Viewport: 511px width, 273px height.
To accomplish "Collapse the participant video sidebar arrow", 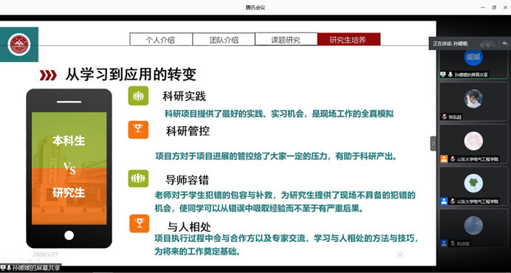I will pos(433,143).
